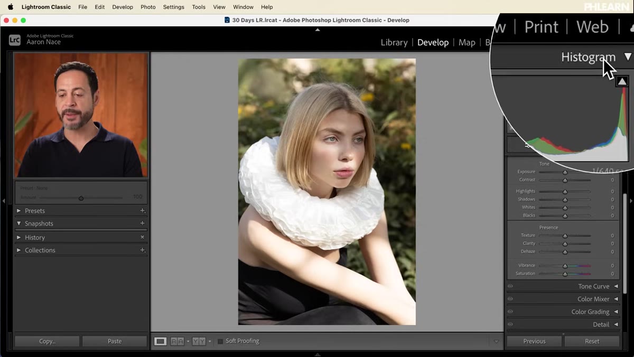The image size is (634, 357).
Task: Open the Tools menu
Action: [x=199, y=7]
